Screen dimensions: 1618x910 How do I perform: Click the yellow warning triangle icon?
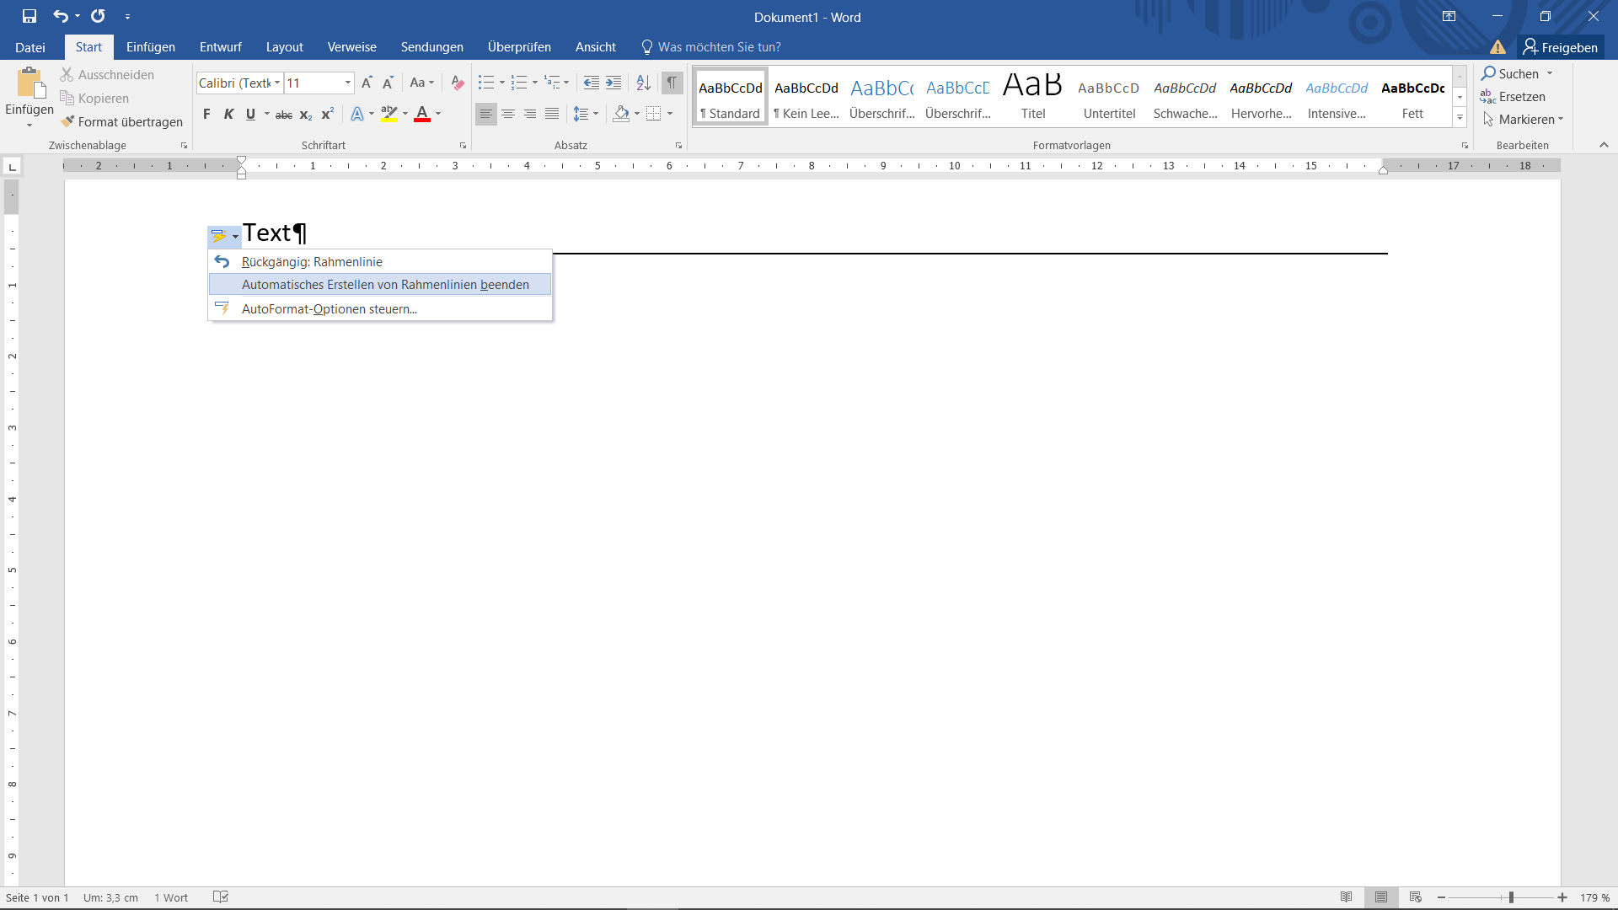(x=1497, y=47)
